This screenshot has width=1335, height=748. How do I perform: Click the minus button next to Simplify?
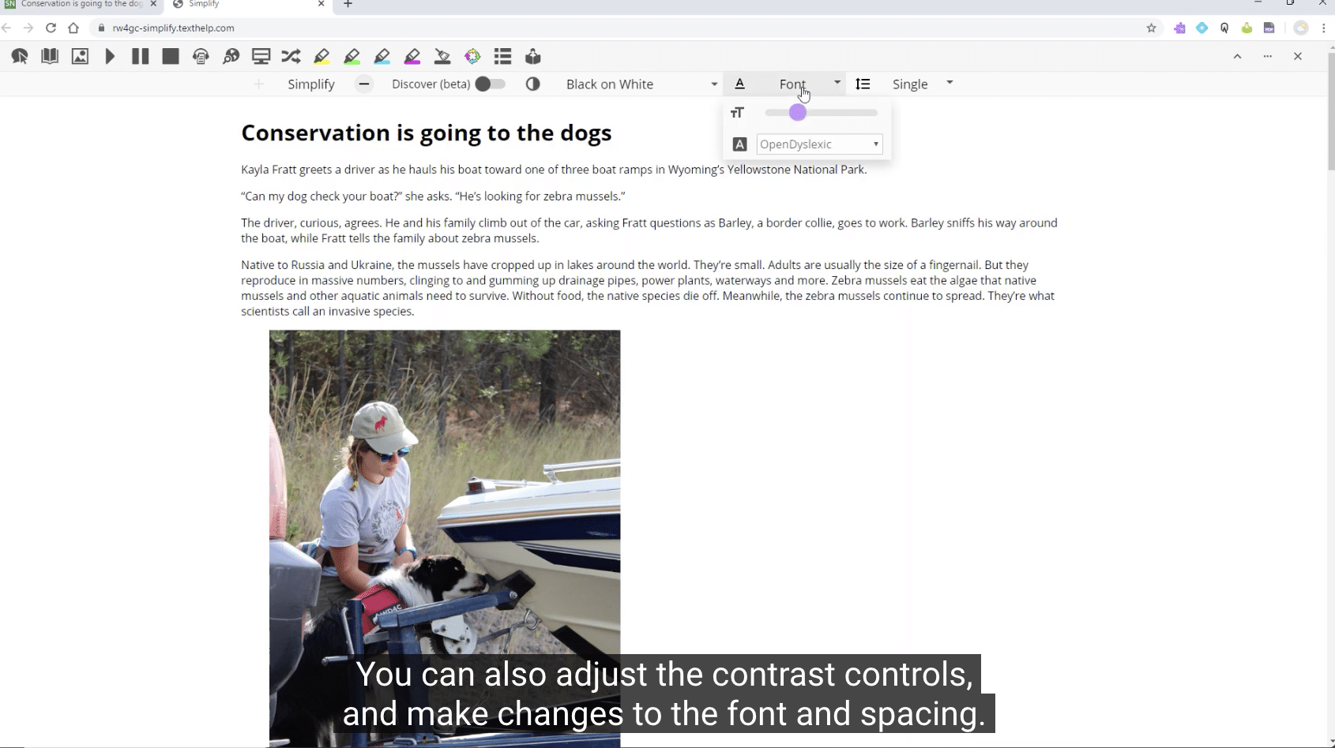click(363, 84)
